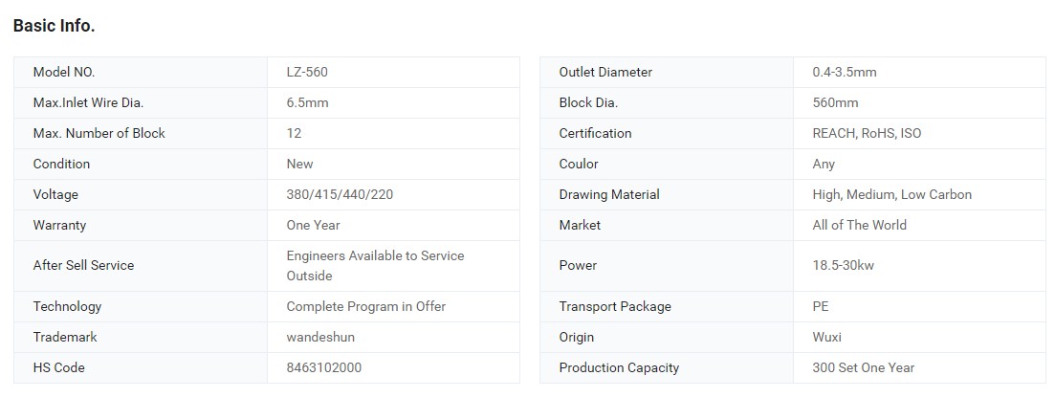Click the 'Coulor' label

(x=579, y=165)
